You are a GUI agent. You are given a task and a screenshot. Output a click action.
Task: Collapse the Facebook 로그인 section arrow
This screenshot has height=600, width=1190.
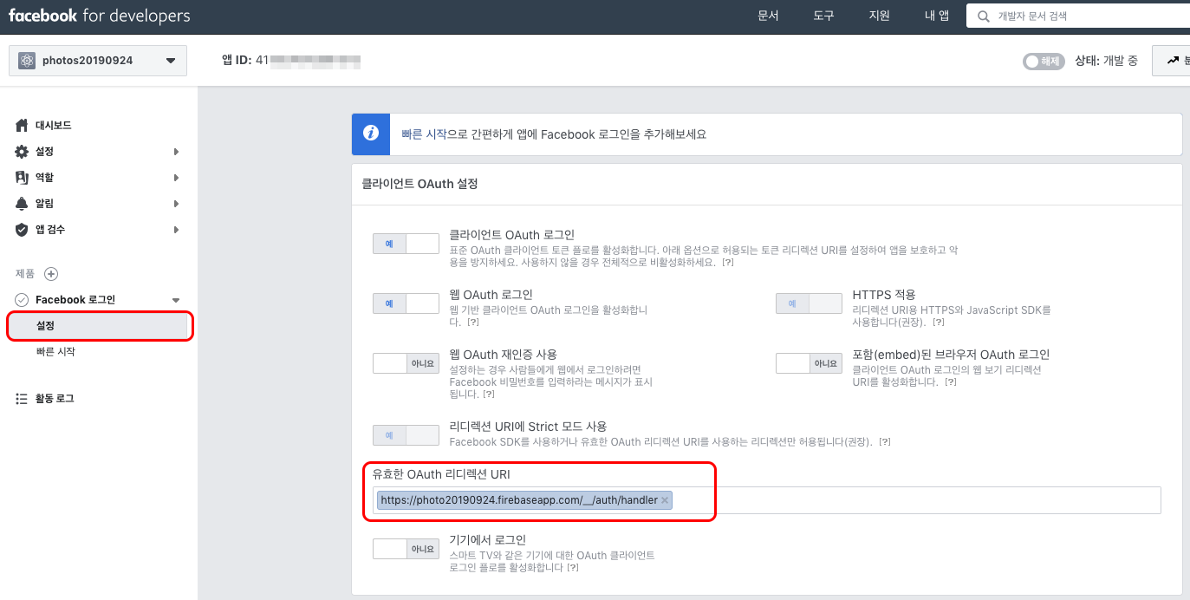(x=176, y=300)
